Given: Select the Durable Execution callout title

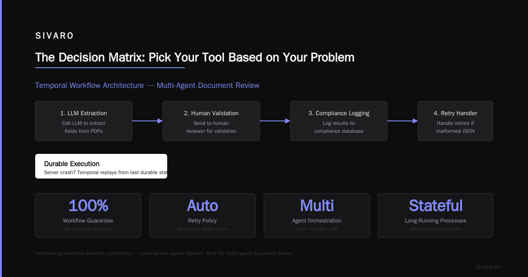Looking at the screenshot, I should [x=72, y=164].
